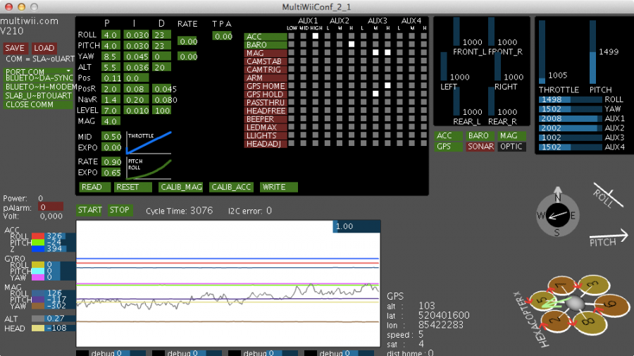Select BLUETO~DA-SYNC serial port
The height and width of the screenshot is (356, 634).
[x=39, y=78]
